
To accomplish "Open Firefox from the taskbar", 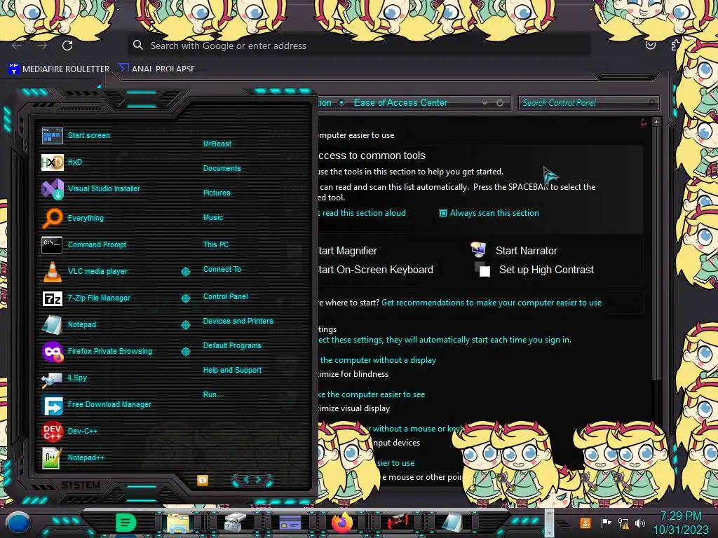I will point(342,523).
